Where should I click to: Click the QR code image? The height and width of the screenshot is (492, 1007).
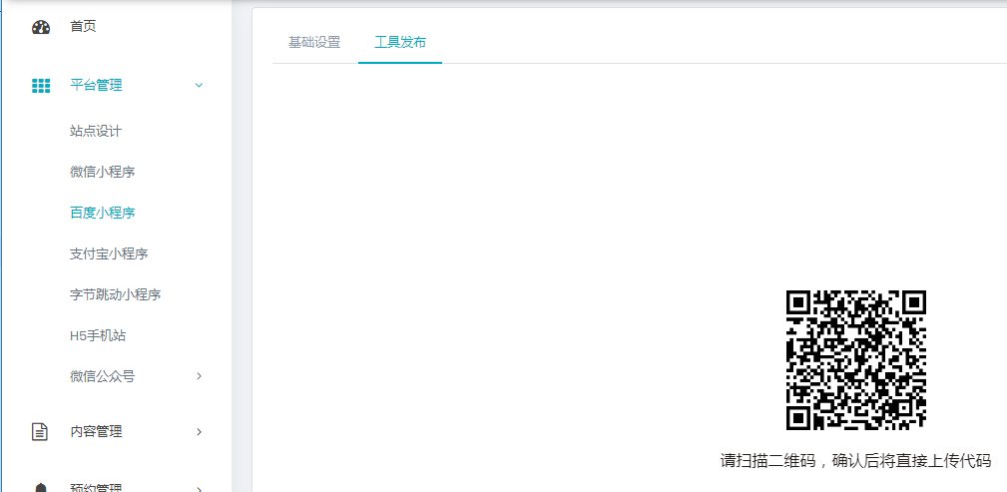point(856,360)
